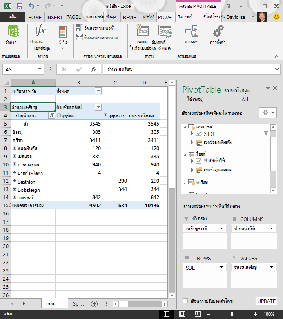Expand the Bobsleigh row
Viewport: 283px width, 319px height.
pyautogui.click(x=14, y=188)
